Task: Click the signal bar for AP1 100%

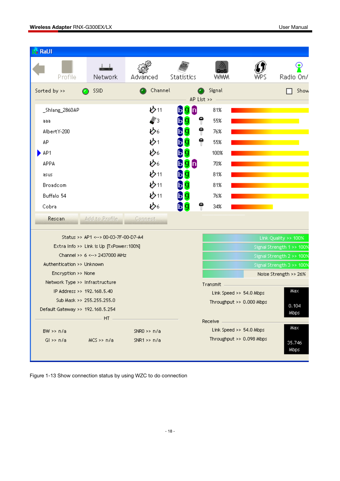Action: point(270,153)
